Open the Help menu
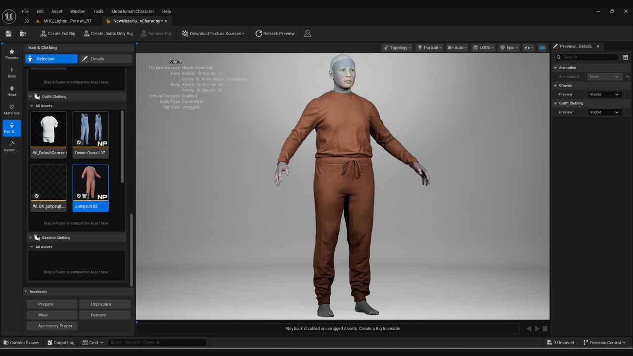The image size is (633, 356). pos(167,11)
